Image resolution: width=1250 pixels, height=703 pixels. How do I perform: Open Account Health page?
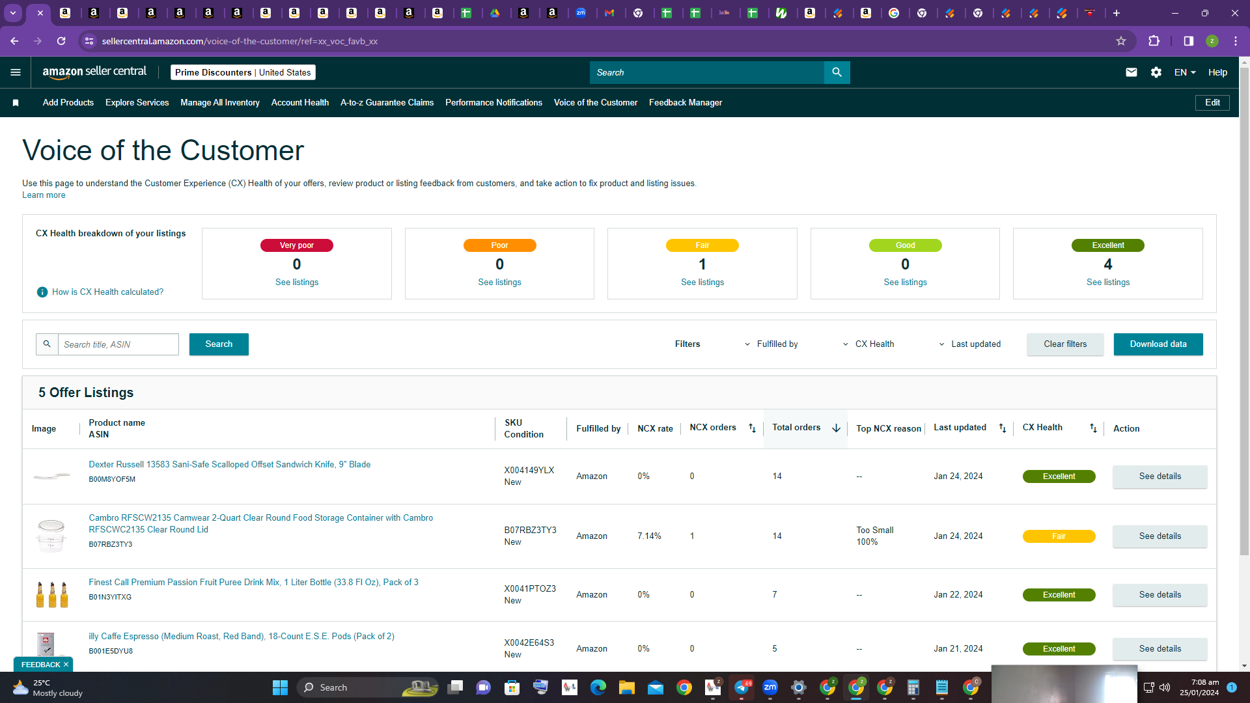[300, 103]
